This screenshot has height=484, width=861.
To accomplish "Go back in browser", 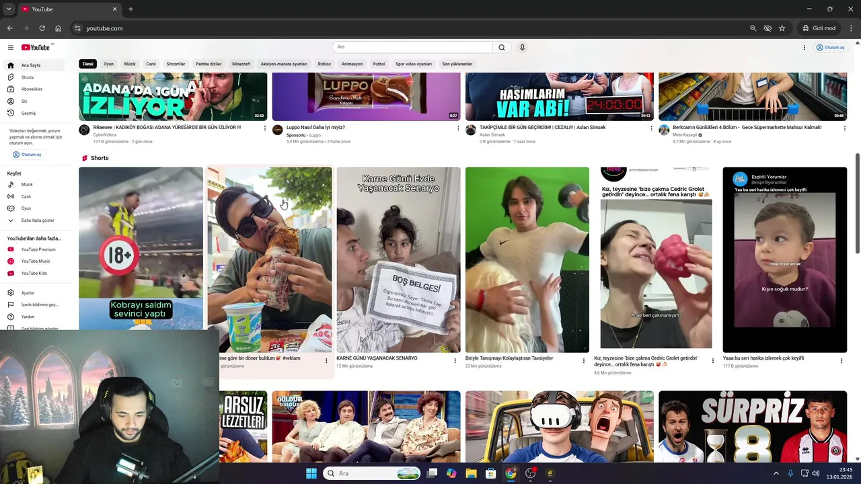I will pos(9,28).
